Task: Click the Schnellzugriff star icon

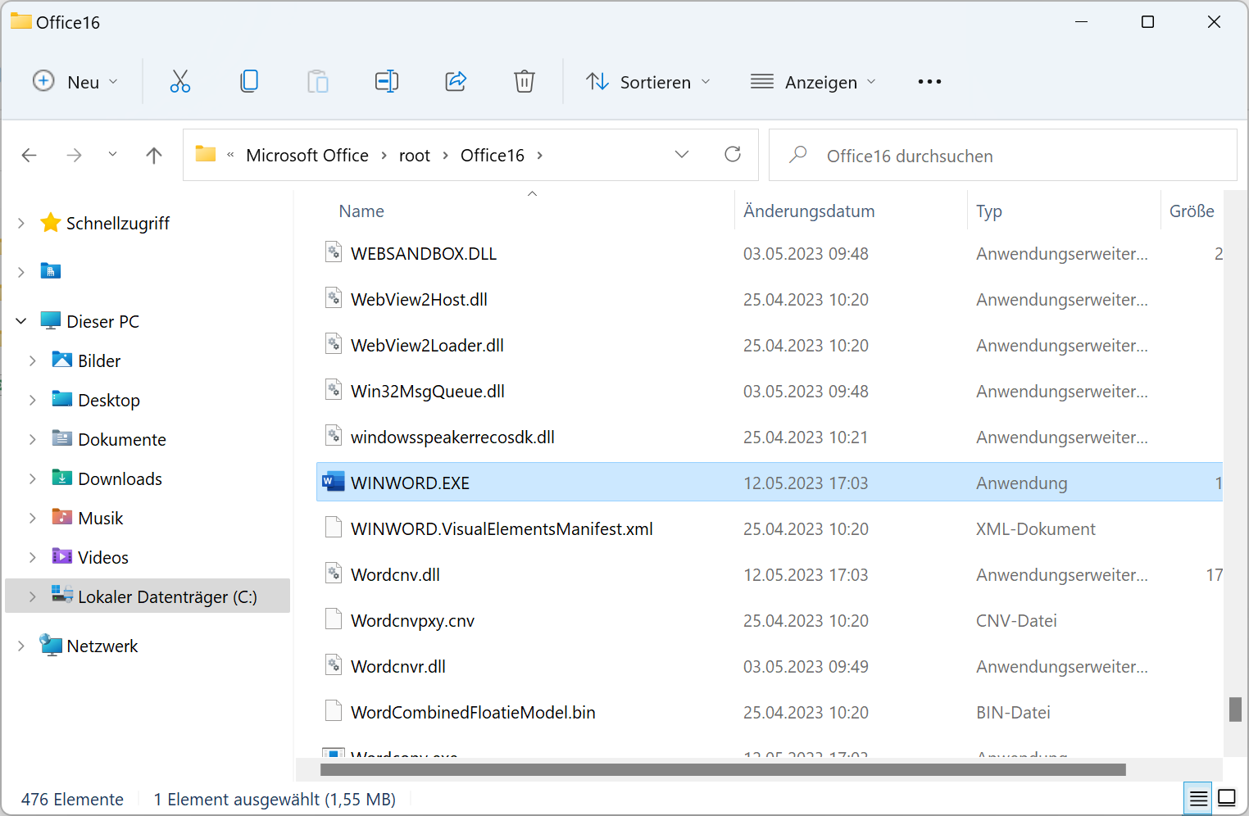Action: 51,223
